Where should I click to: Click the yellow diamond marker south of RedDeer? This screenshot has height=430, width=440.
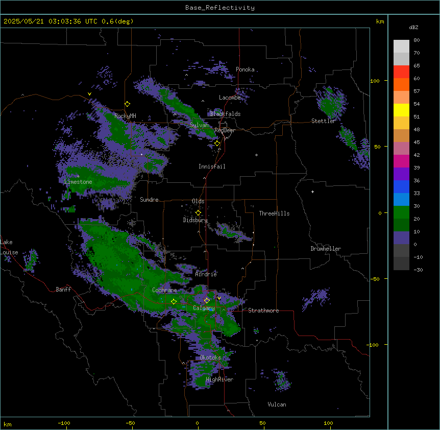click(x=217, y=144)
